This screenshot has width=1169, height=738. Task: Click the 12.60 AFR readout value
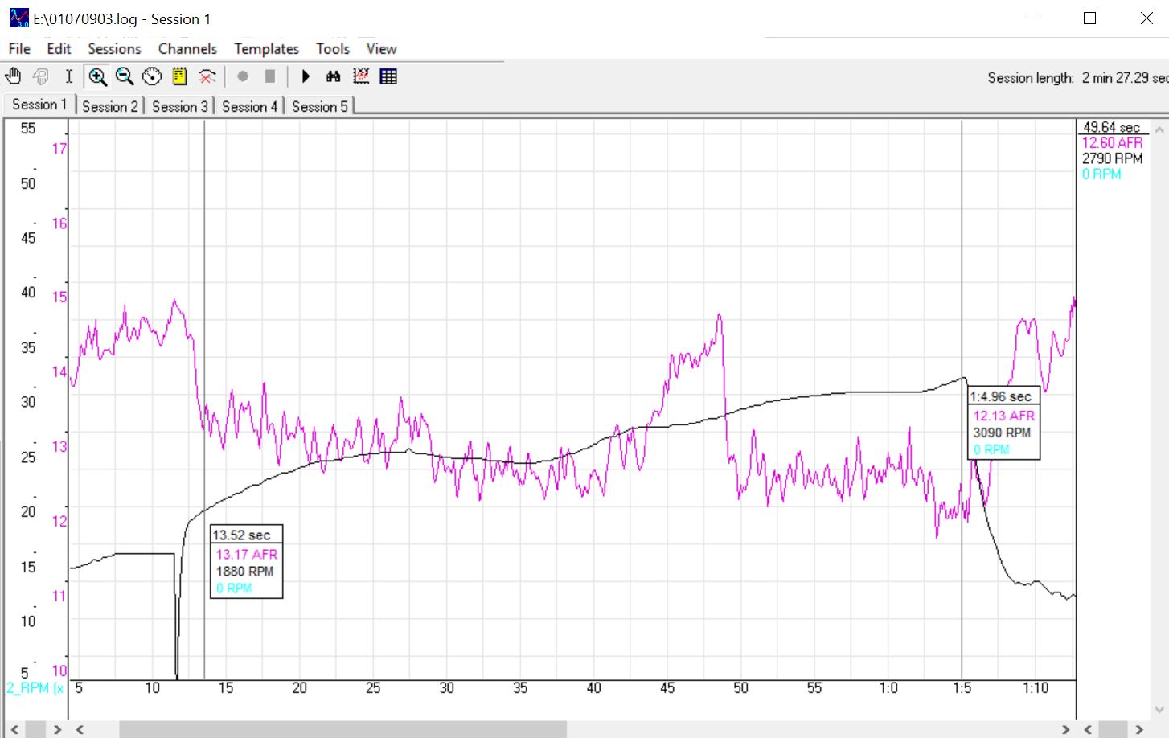(x=1112, y=142)
